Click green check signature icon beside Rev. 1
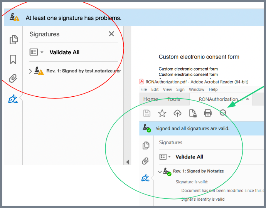The width and height of the screenshot is (266, 208). (x=167, y=171)
